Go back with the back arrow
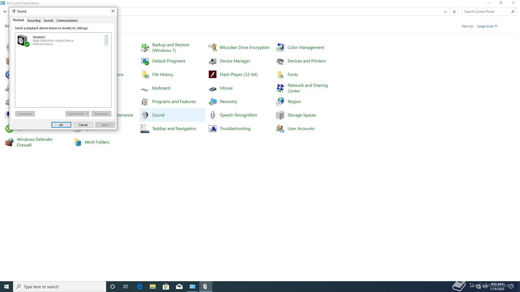Screen dimensions: 520x292 (5, 12)
